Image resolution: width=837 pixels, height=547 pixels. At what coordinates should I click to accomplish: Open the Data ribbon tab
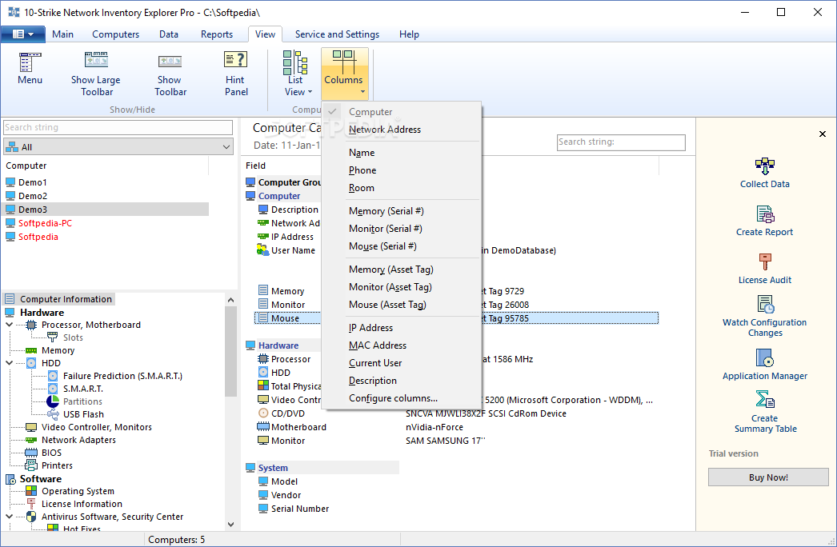tap(169, 34)
